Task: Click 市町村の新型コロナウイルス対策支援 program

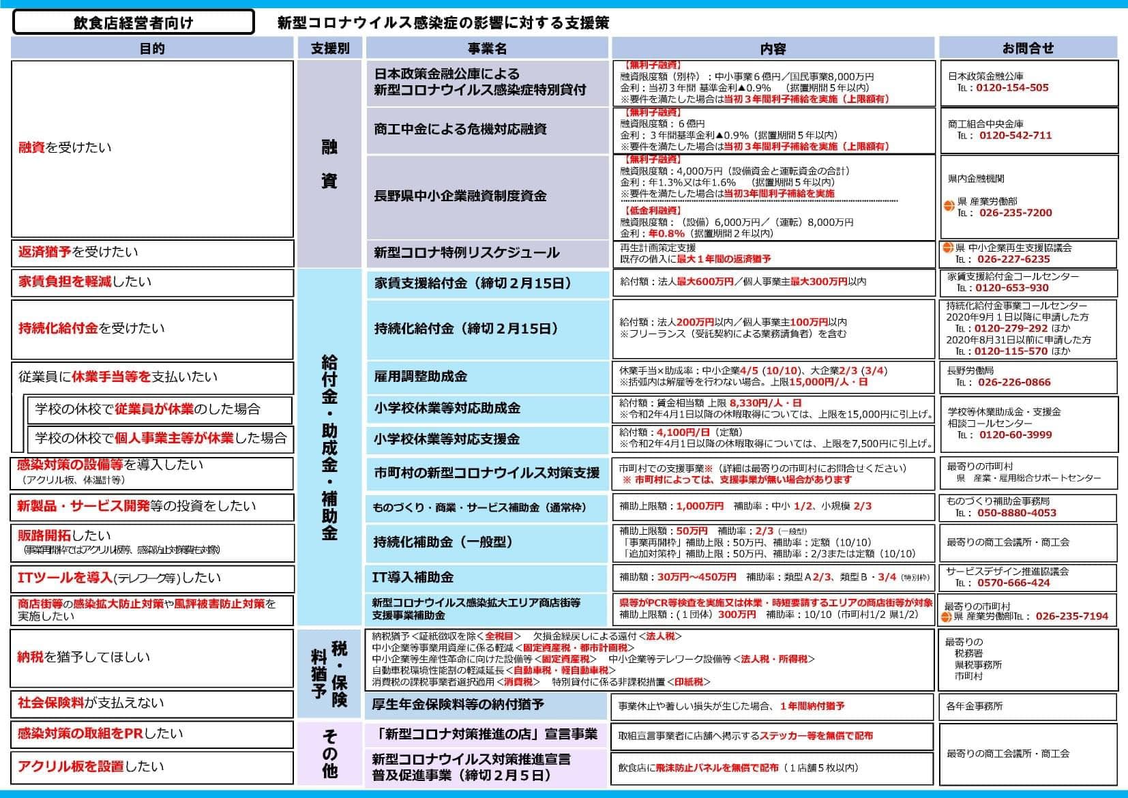Action: click(x=487, y=473)
